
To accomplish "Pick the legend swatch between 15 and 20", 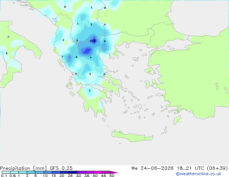I will click(56, 172).
